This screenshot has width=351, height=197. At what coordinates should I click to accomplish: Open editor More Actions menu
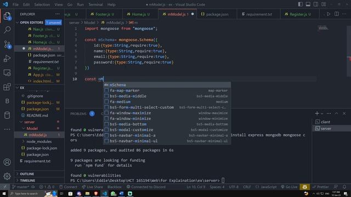click(344, 14)
